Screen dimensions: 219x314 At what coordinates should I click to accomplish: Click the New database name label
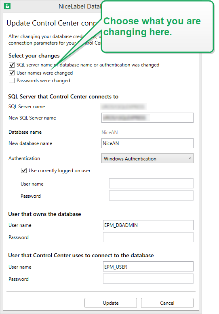(x=30, y=143)
